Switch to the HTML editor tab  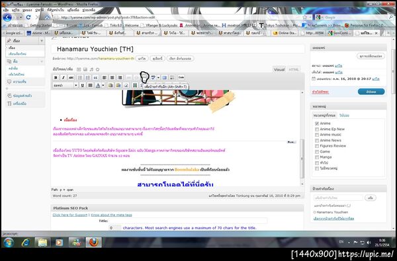pos(294,69)
